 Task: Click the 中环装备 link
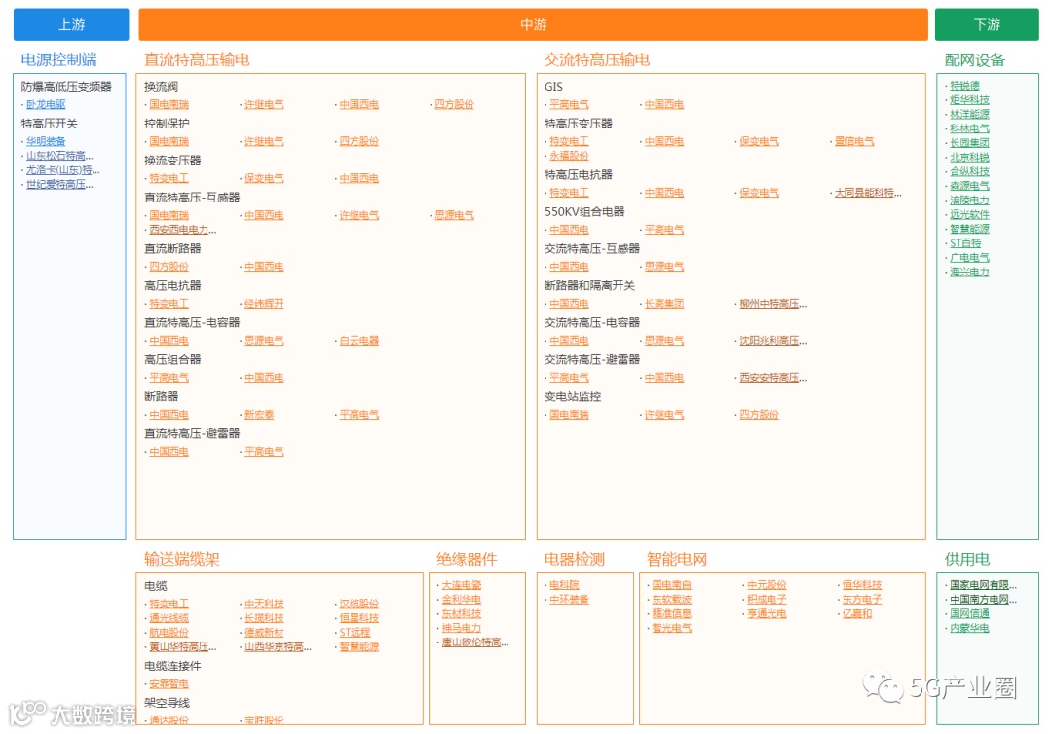pyautogui.click(x=569, y=600)
